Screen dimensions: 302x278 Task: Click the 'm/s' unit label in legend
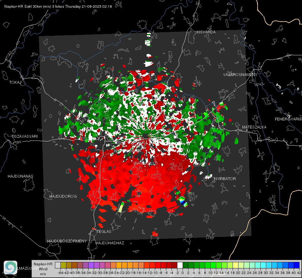(43, 274)
